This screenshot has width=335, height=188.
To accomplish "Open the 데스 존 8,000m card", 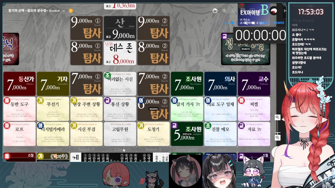I will tap(120, 53).
